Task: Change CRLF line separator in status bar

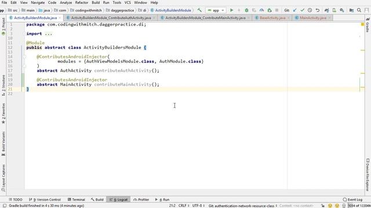Action: pyautogui.click(x=183, y=206)
